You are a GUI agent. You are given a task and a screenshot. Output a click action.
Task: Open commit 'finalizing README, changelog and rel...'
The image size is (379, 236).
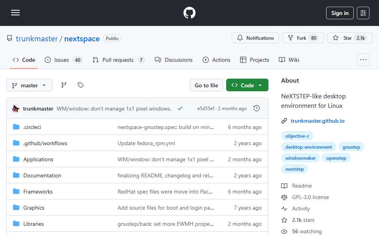(x=165, y=175)
